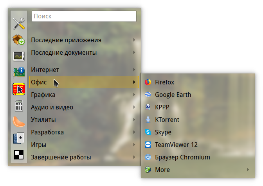This screenshot has width=263, height=186.
Task: Open the calculator icon in sidebar
Action: click(19, 106)
